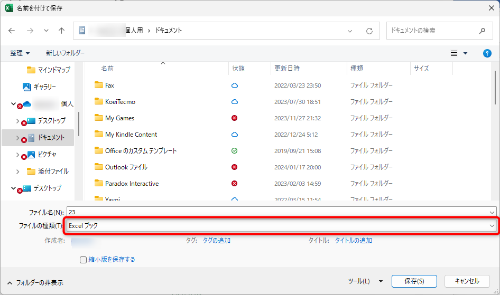This screenshot has height=295, width=500.
Task: Go forward using the forward arrow
Action: [30, 31]
